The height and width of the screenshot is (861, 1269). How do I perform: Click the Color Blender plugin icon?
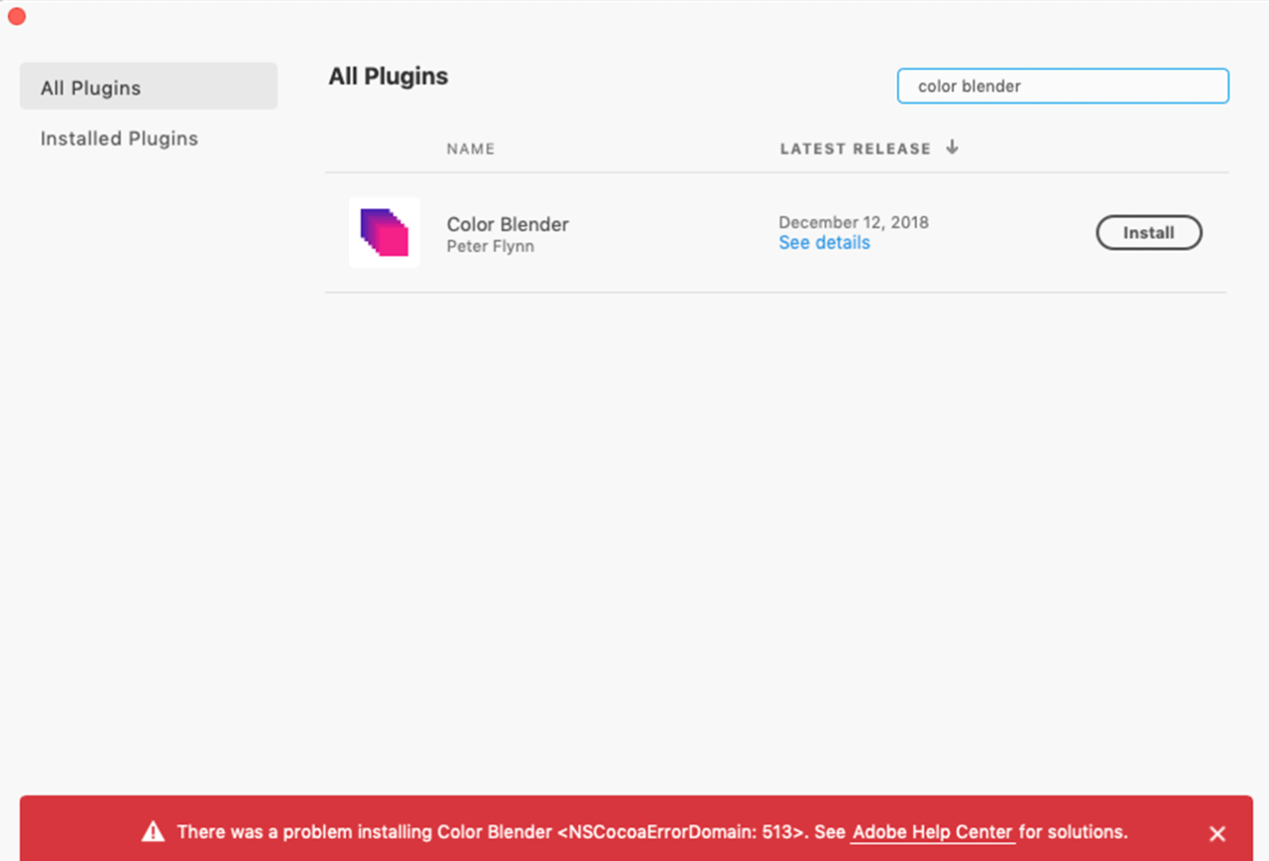pyautogui.click(x=385, y=233)
